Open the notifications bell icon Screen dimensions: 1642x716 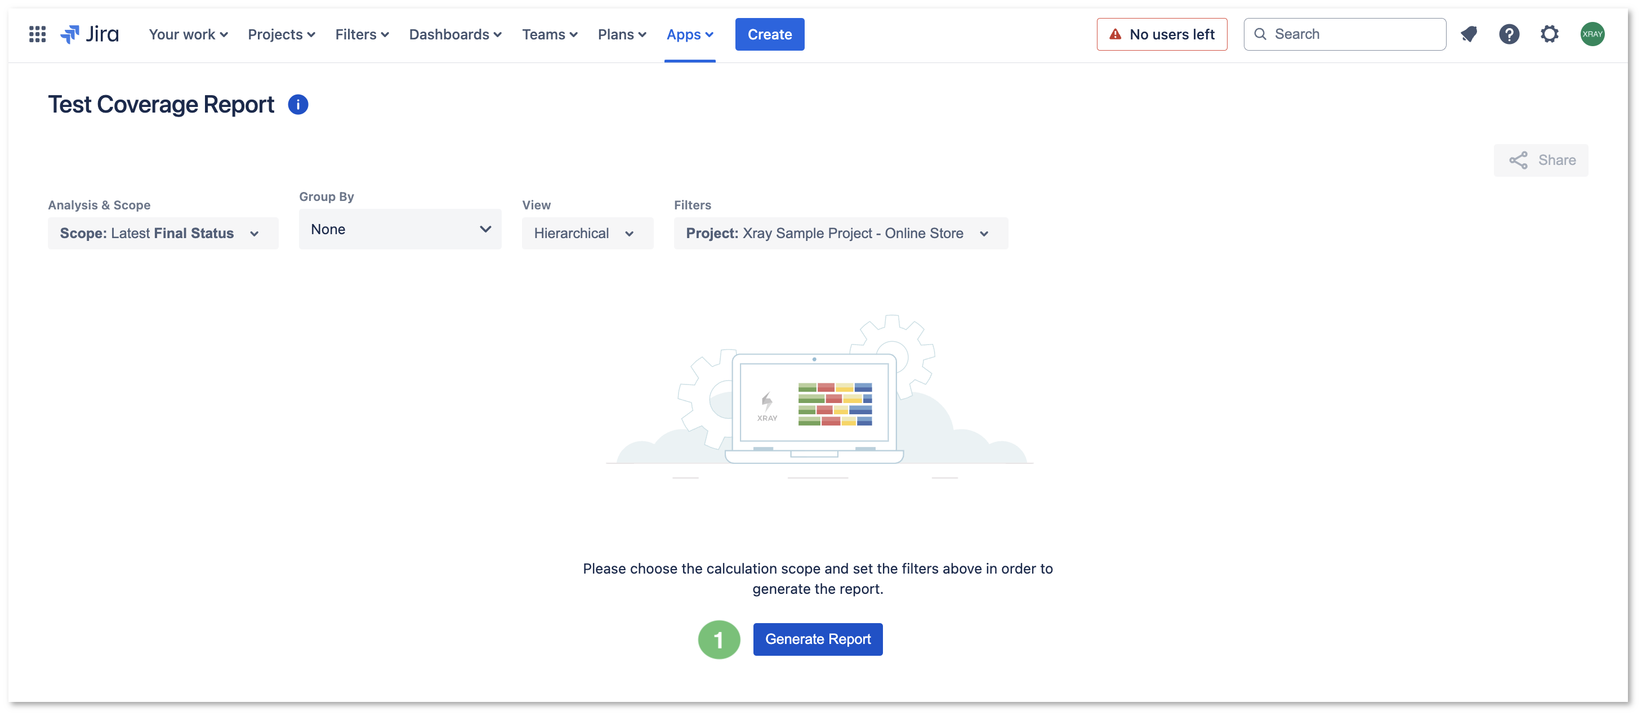[1469, 34]
